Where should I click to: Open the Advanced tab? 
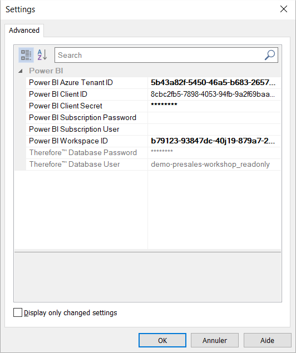pos(24,31)
